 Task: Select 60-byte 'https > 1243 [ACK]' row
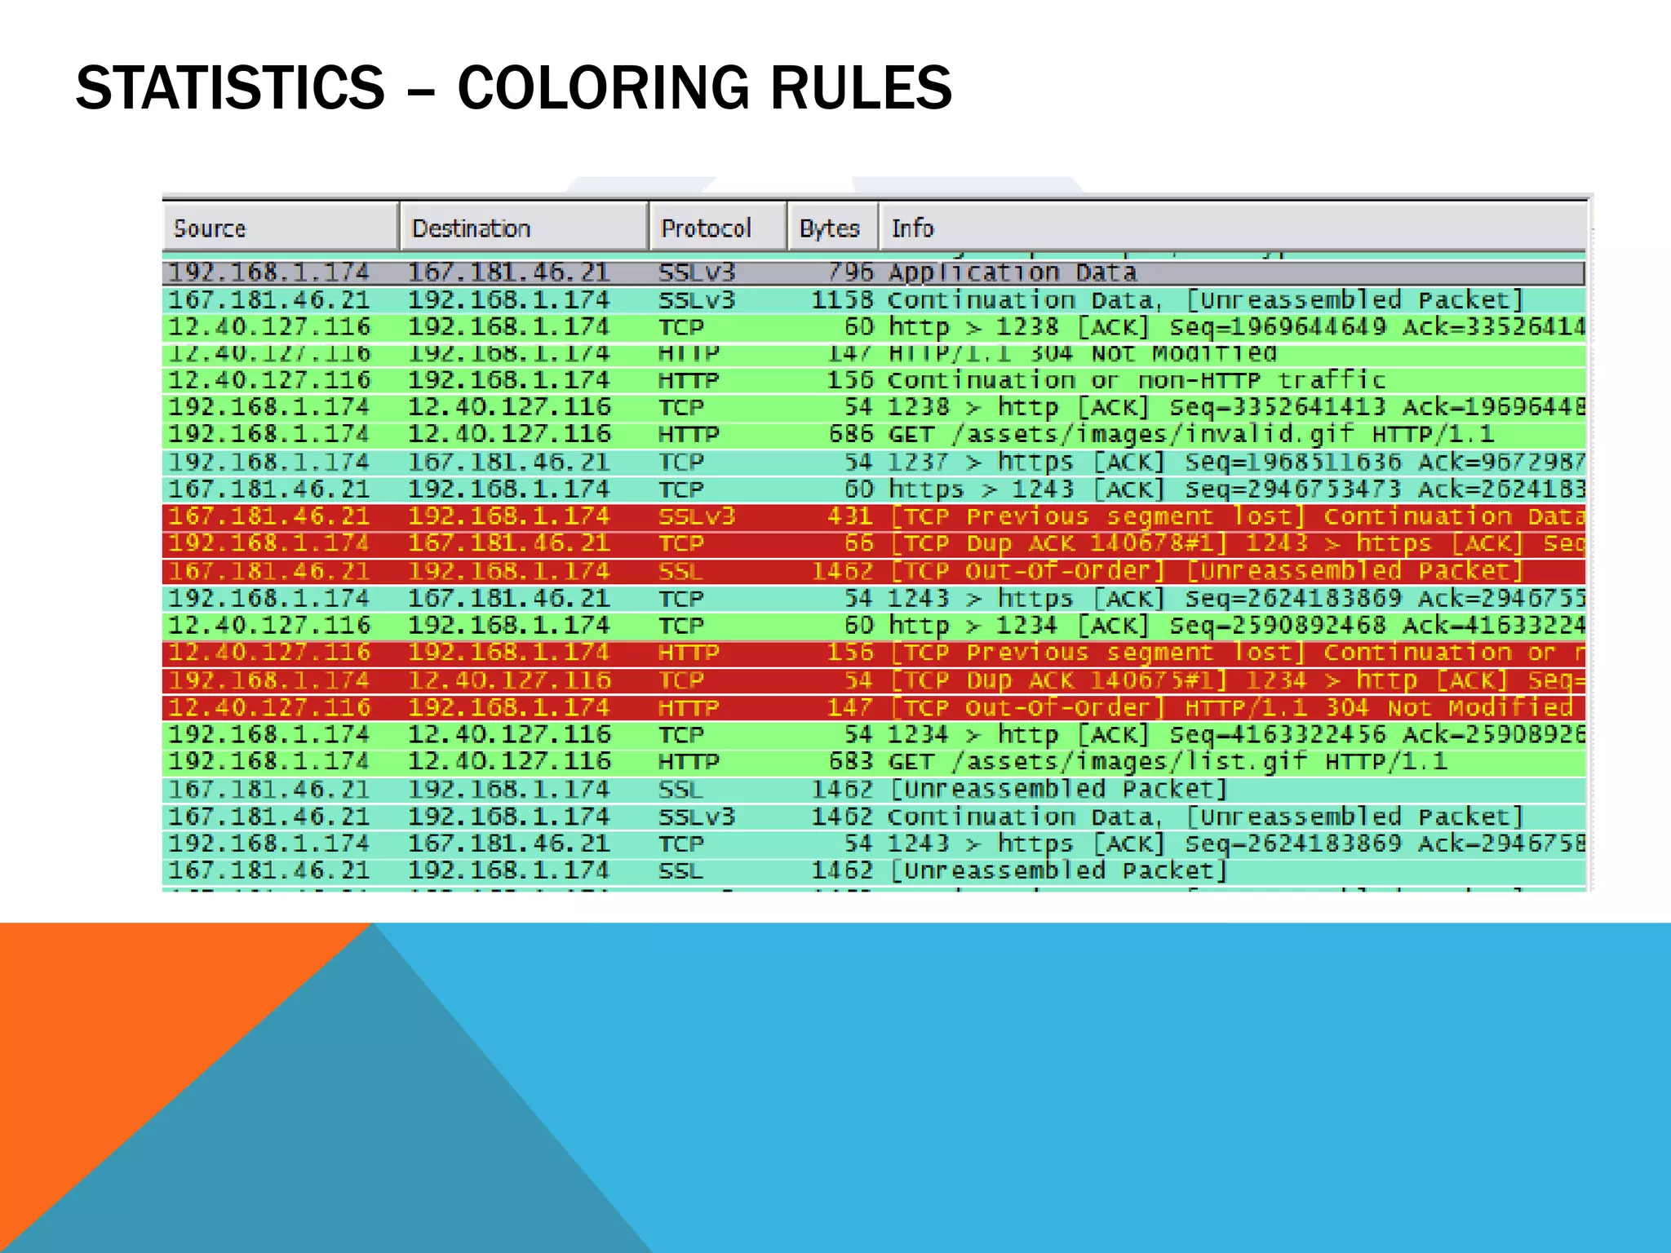click(874, 489)
